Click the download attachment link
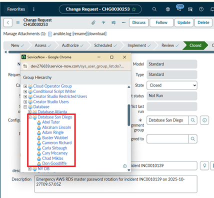 pyautogui.click(x=97, y=34)
